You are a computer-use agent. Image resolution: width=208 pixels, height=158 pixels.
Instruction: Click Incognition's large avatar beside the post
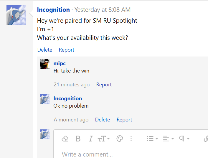tap(16, 15)
